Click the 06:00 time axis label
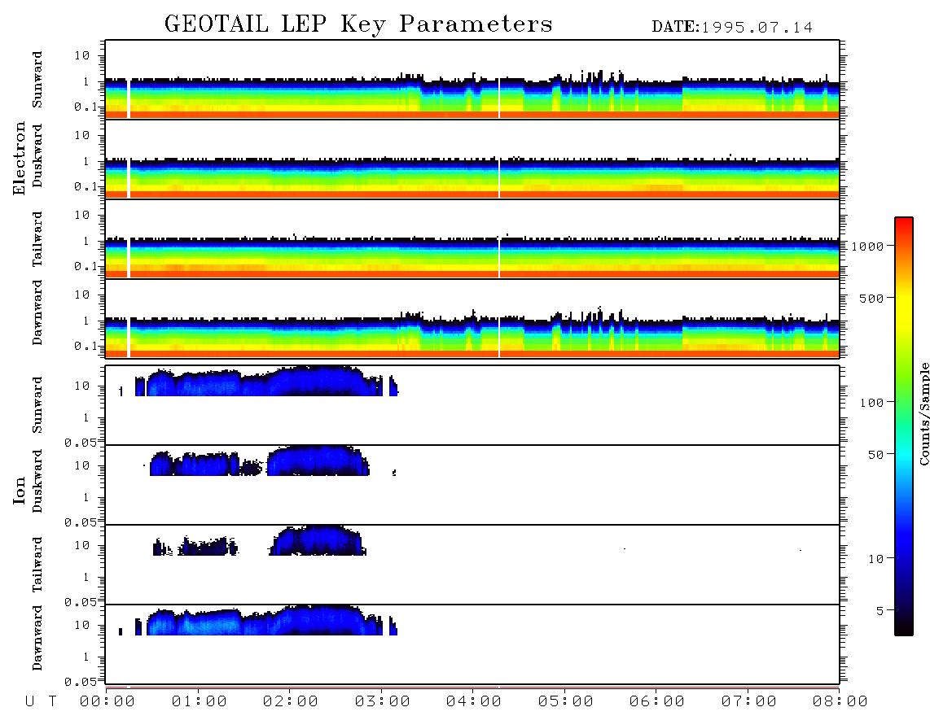The height and width of the screenshot is (716, 930). click(657, 701)
